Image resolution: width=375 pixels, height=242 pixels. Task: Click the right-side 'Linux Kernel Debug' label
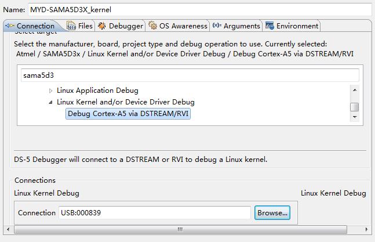333,193
